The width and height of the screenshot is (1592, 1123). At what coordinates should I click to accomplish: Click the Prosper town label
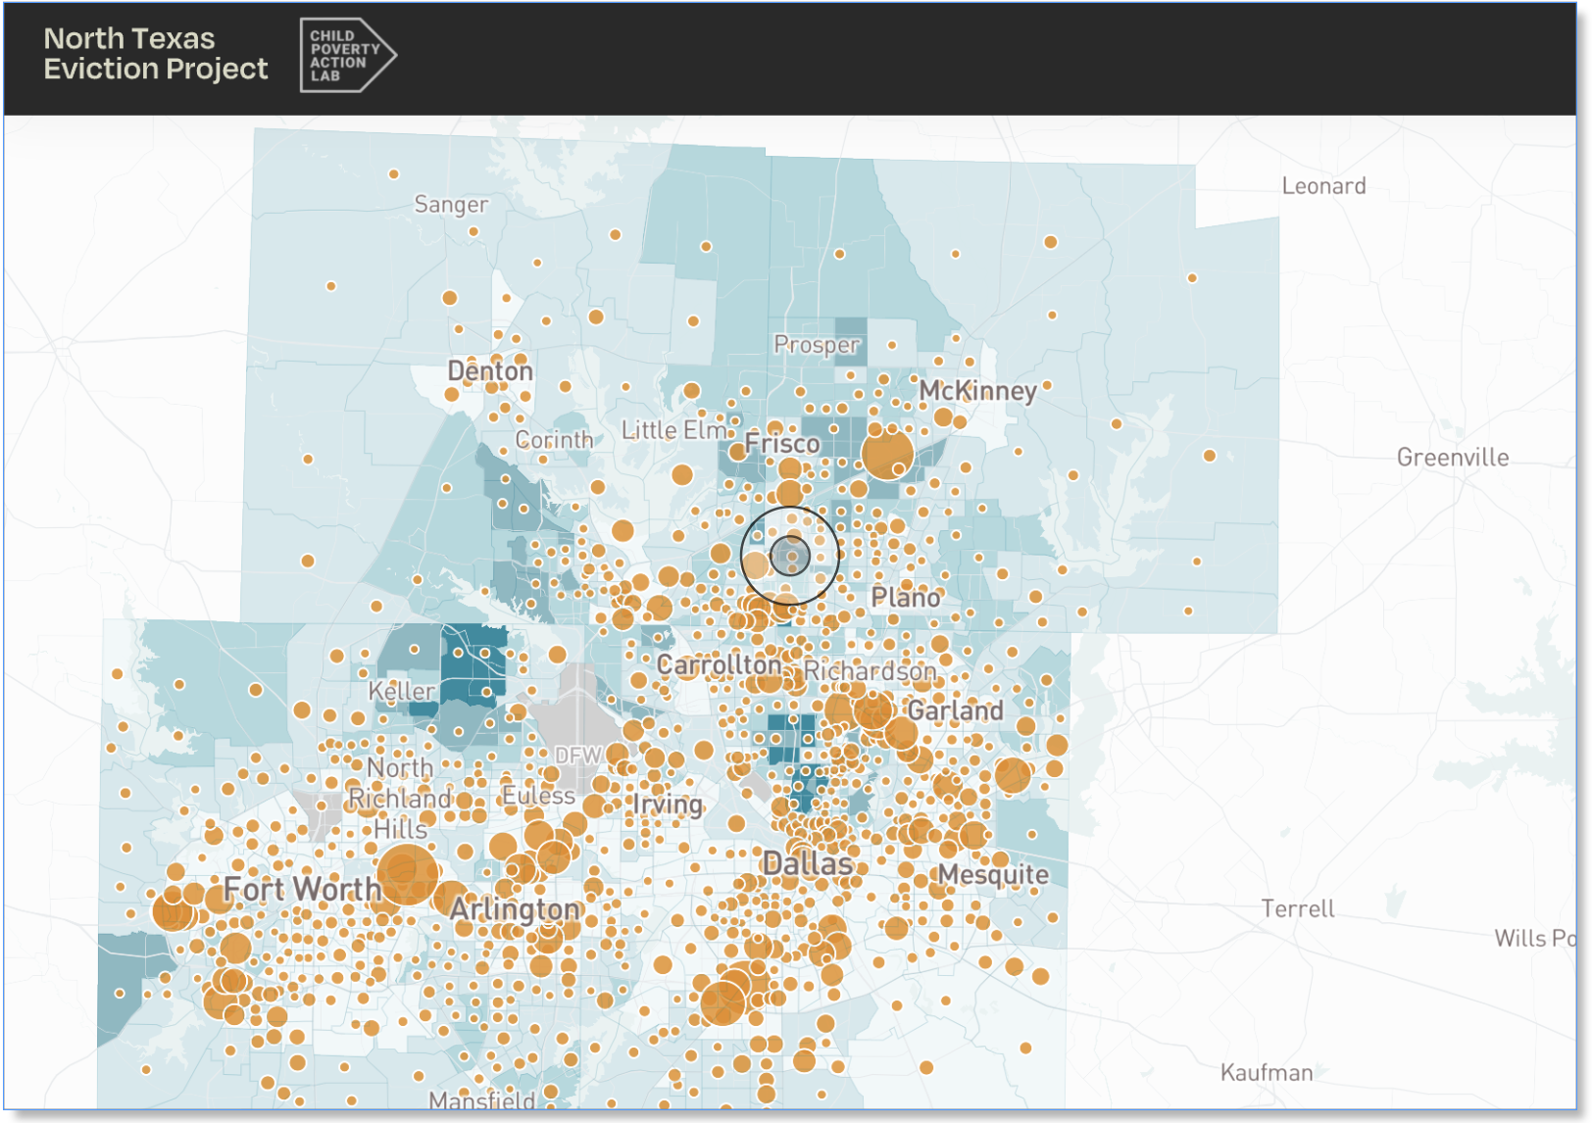(x=817, y=345)
